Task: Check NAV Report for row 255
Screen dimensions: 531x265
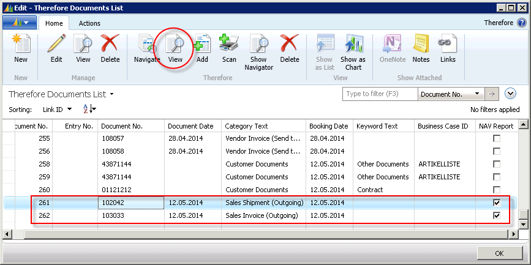Action: coord(497,139)
